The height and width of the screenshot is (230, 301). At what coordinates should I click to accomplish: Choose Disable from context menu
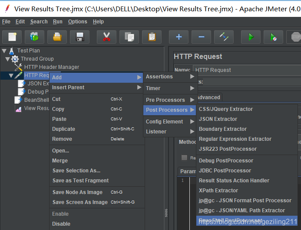coord(97,224)
